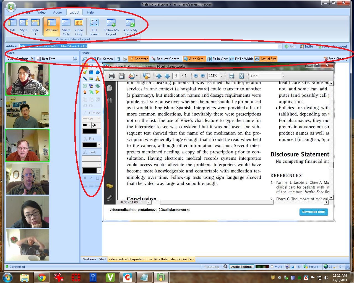This screenshot has height=283, width=354.
Task: Select the insert picture annotation tool
Action: click(x=91, y=78)
